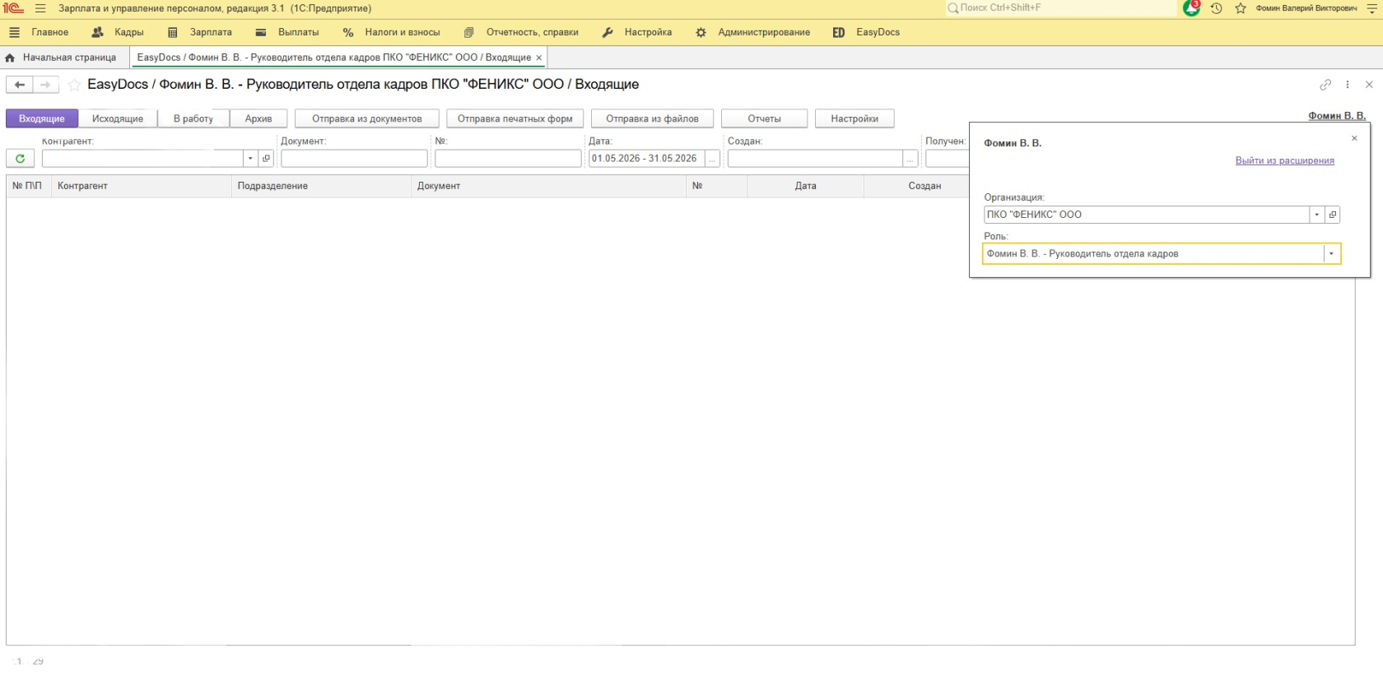The image size is (1383, 676).
Task: Close the EasyDocs Входящие tab
Action: pos(539,58)
